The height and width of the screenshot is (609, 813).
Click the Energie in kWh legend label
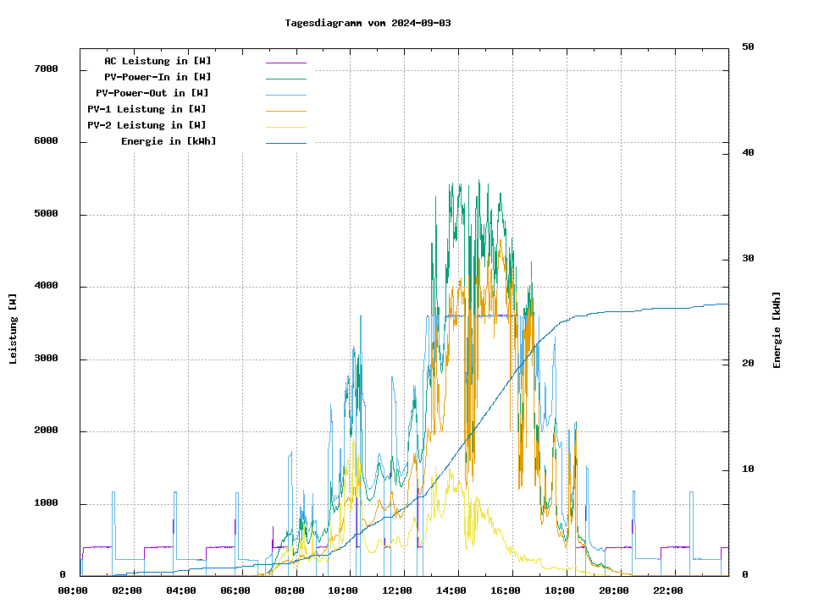(169, 141)
